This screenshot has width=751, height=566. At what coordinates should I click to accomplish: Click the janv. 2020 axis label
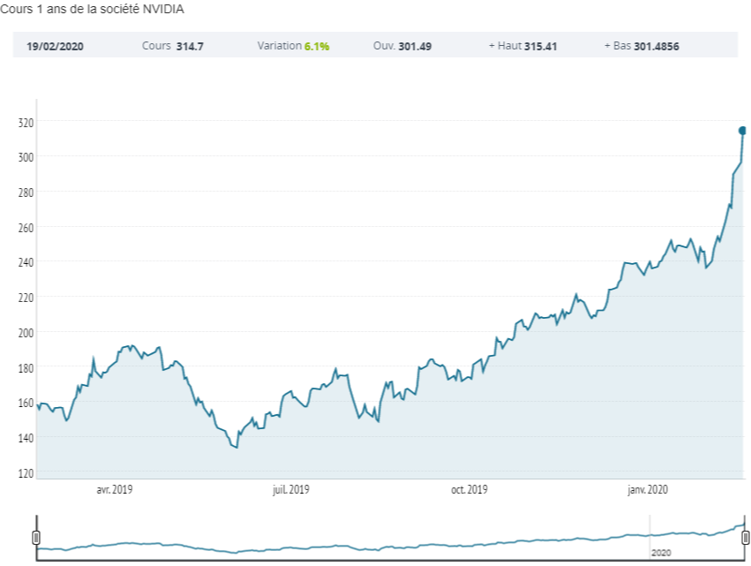[648, 489]
